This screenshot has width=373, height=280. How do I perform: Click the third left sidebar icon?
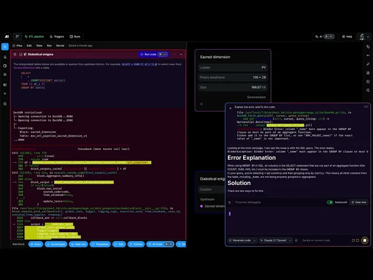5,66
